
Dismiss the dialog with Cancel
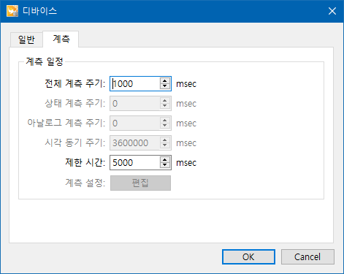click(x=307, y=256)
